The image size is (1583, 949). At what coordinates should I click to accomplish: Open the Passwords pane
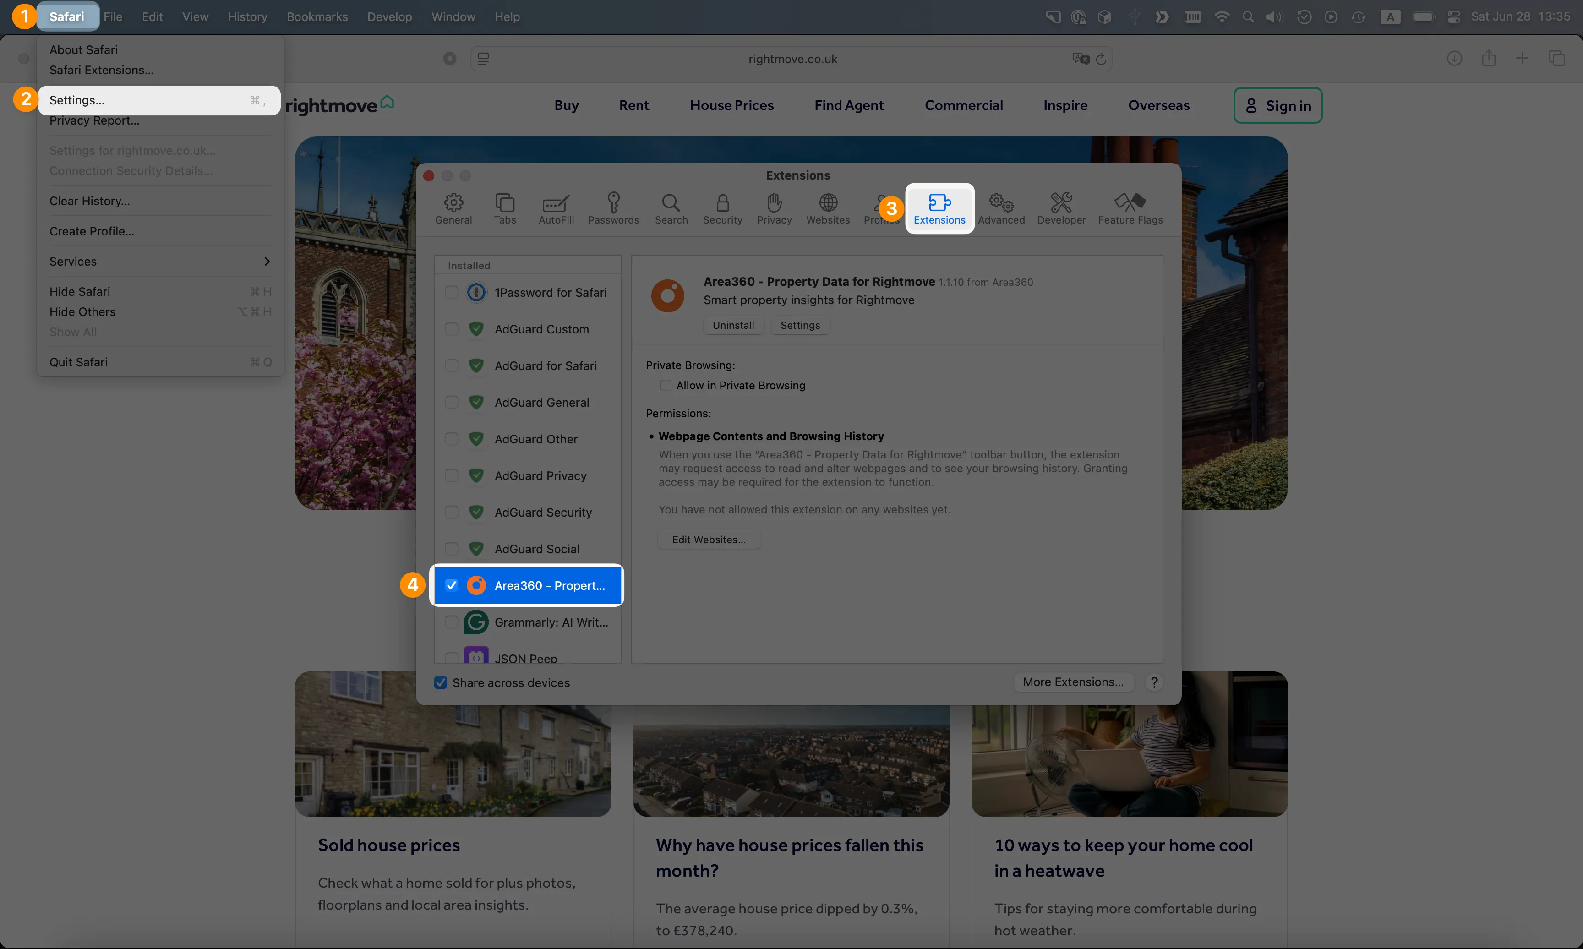point(613,208)
